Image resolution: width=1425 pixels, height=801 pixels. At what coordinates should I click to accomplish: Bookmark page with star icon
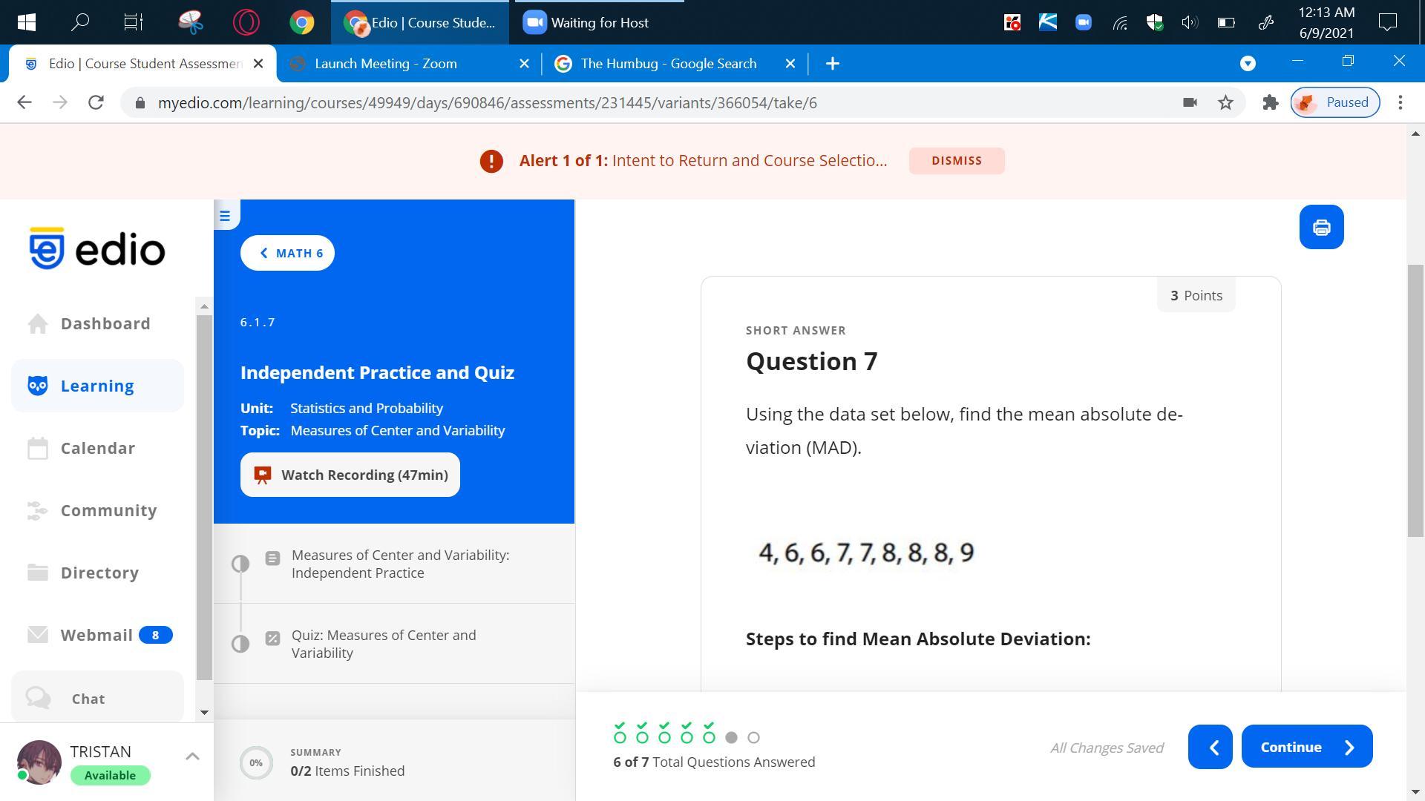pyautogui.click(x=1225, y=103)
